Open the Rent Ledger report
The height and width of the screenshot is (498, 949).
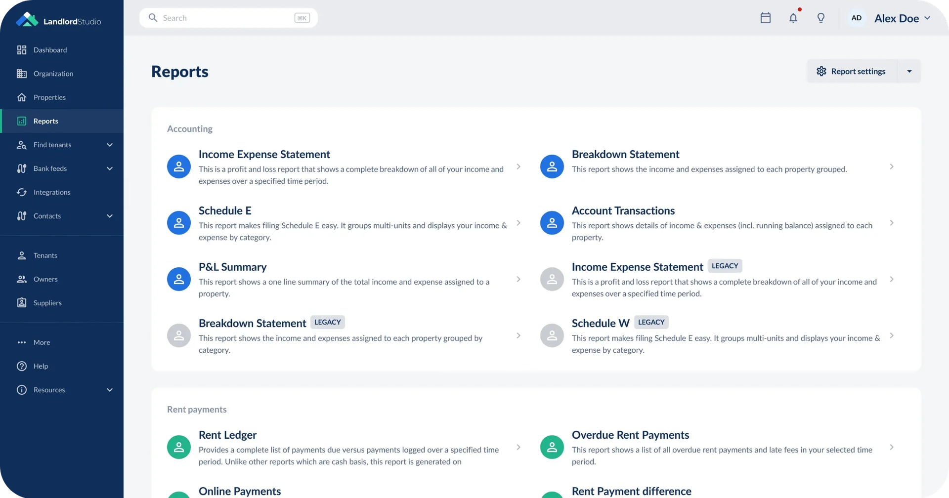[x=345, y=447]
